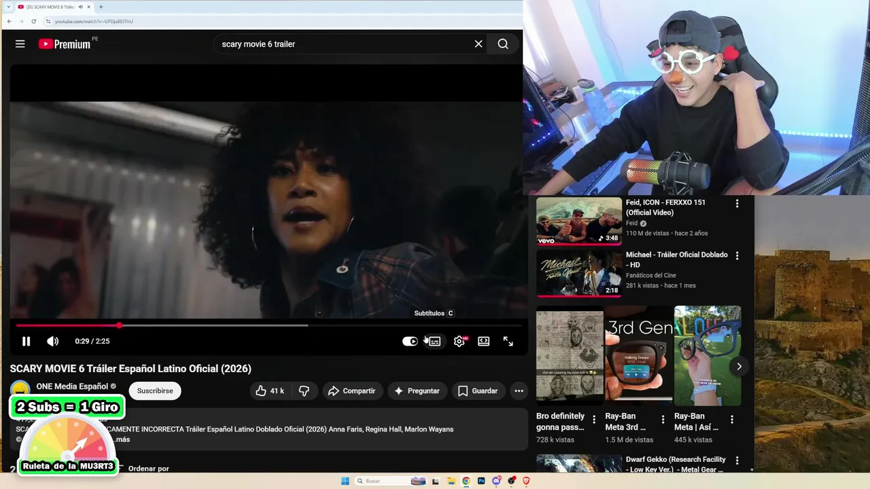Open Michael Tráiler Oficial Doblado thumbnail
Screen dimensions: 870x489
coord(578,273)
